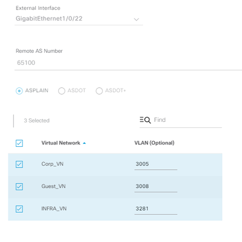The image size is (242, 242).
Task: Click the External Interface label
Action: (x=38, y=8)
